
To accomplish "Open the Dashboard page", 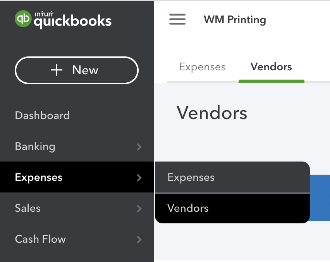I will click(x=42, y=115).
